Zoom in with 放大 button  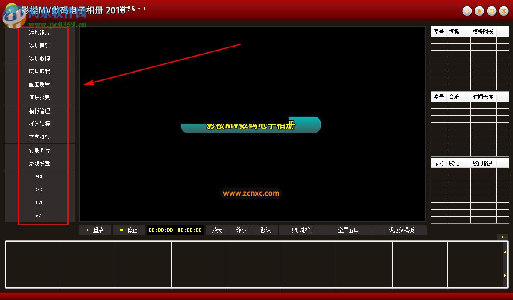tap(217, 231)
